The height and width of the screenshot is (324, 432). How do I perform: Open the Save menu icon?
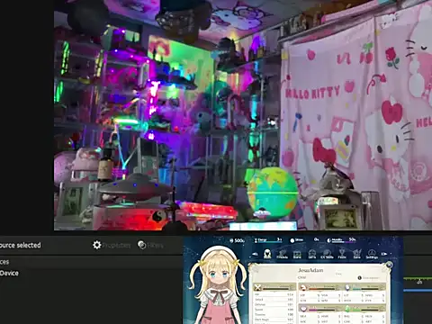[356, 255]
